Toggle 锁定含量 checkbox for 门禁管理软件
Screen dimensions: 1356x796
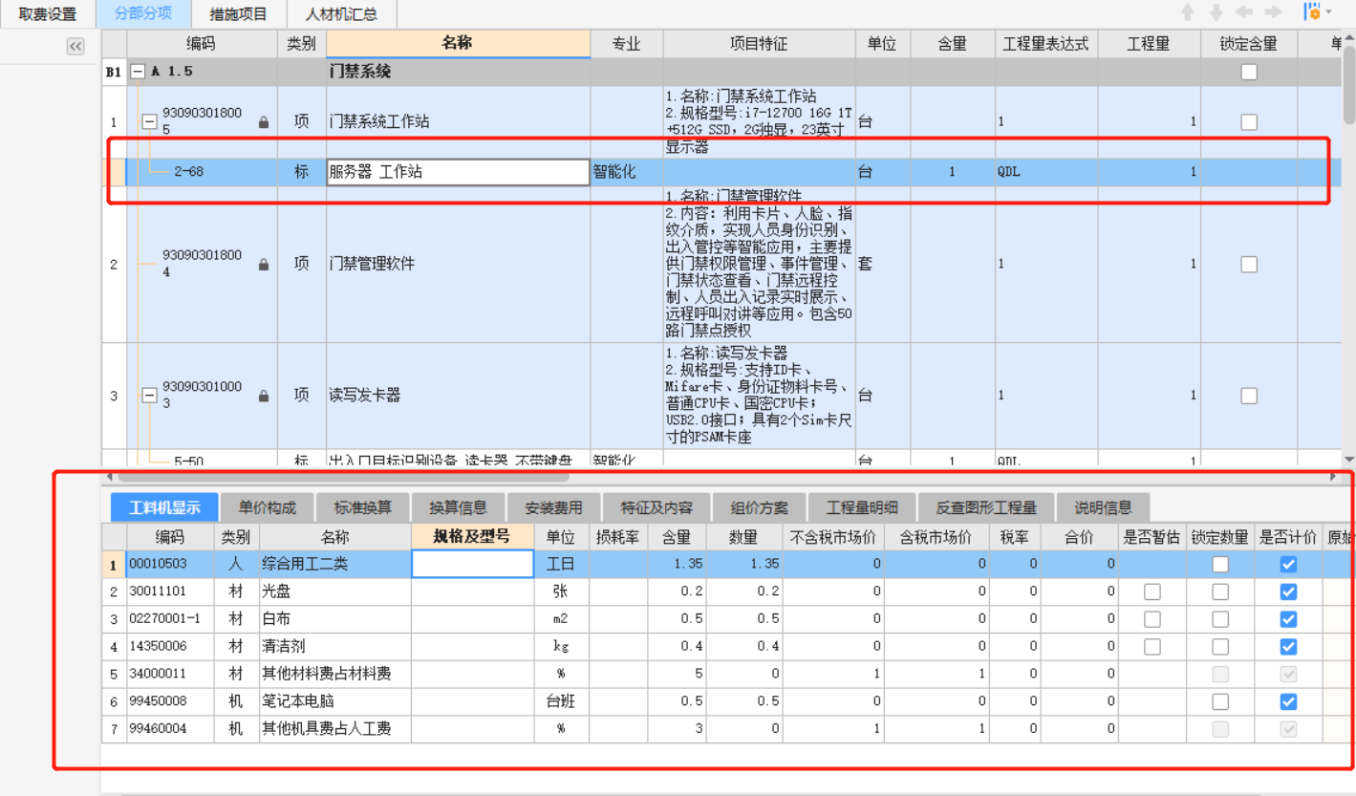point(1249,265)
